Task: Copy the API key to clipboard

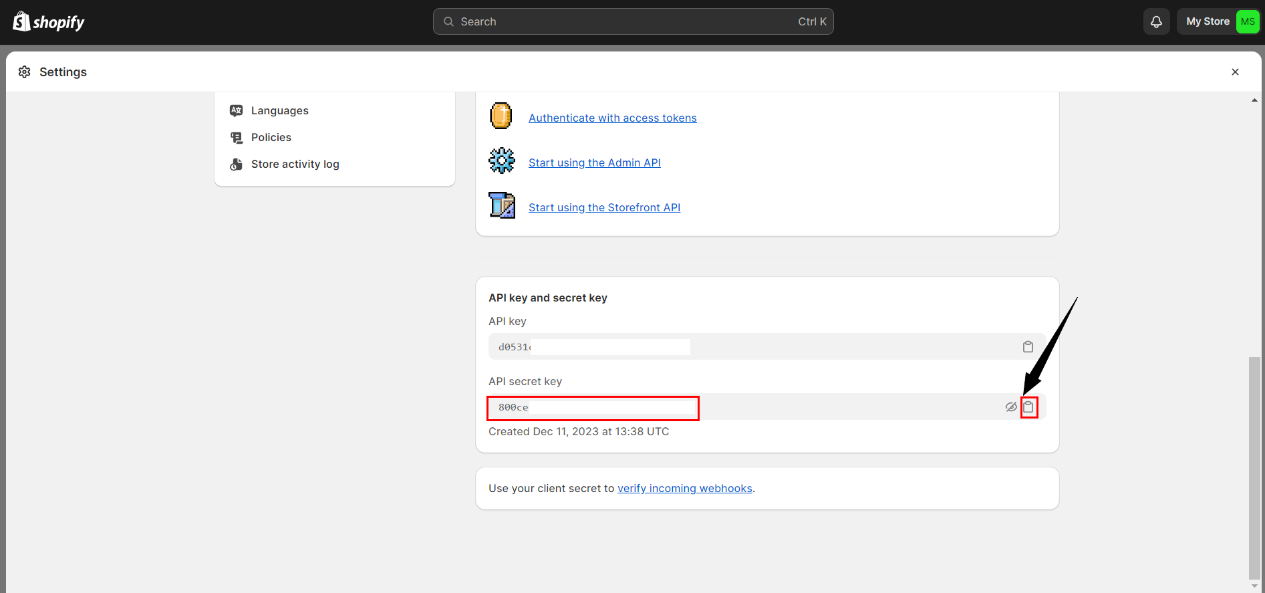Action: (x=1028, y=347)
